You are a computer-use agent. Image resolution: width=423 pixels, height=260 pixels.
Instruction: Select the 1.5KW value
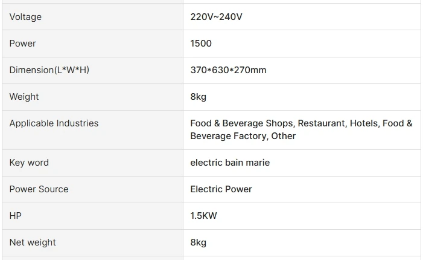pyautogui.click(x=203, y=216)
